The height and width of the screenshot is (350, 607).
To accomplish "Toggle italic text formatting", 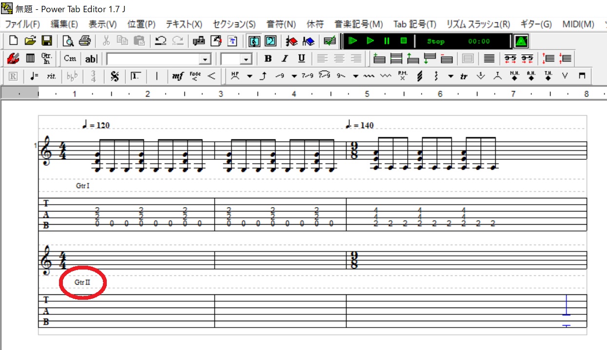I will coord(284,58).
